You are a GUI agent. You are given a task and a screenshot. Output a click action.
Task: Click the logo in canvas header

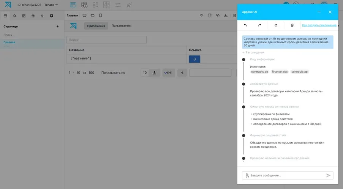(x=73, y=26)
